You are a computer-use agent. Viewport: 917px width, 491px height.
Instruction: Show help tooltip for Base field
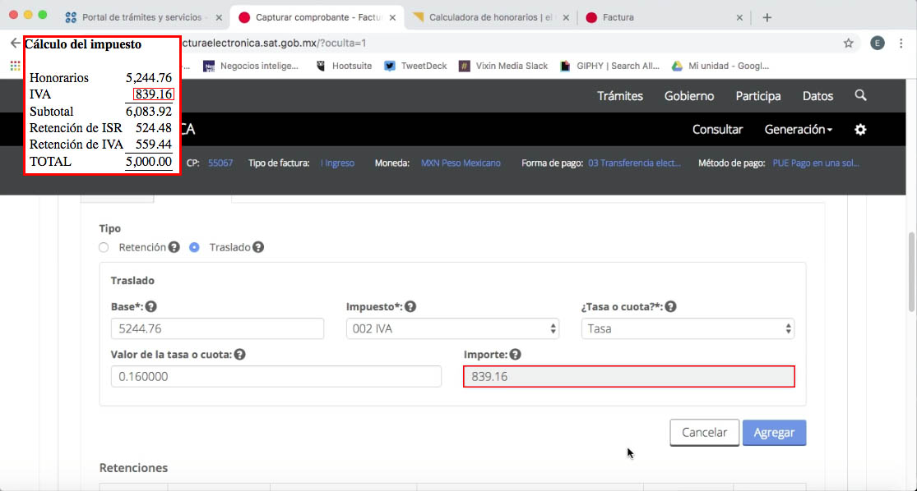[x=151, y=306]
